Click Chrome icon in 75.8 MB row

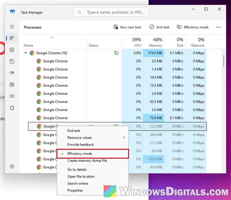coord(39,118)
